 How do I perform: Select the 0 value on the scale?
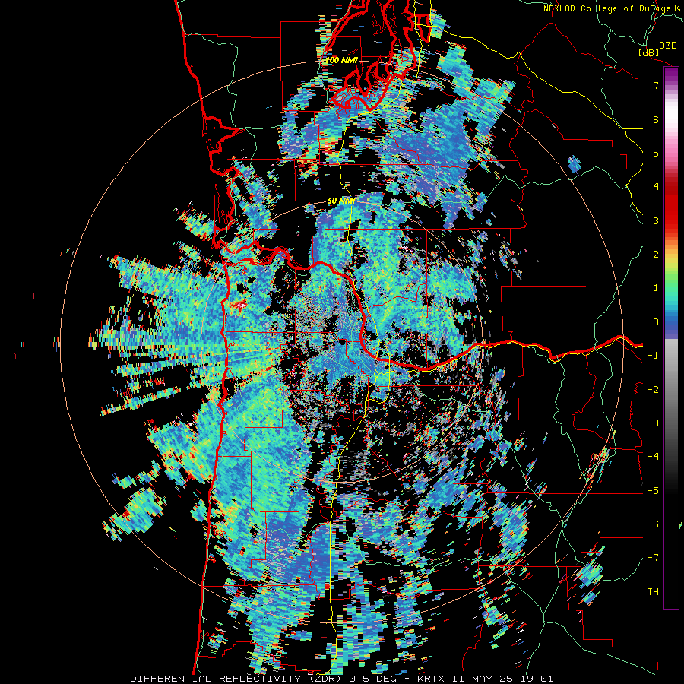point(656,322)
